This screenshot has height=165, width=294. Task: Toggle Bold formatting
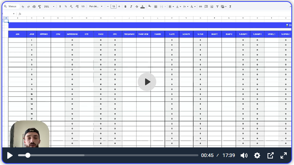point(125,7)
